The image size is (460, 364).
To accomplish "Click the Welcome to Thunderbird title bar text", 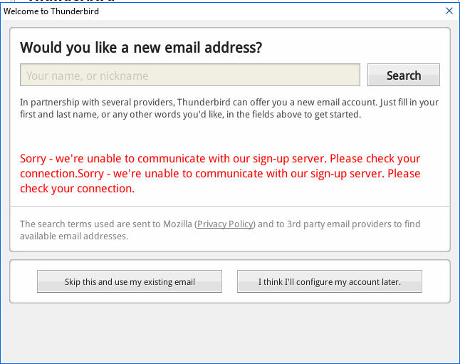I will [x=51, y=11].
